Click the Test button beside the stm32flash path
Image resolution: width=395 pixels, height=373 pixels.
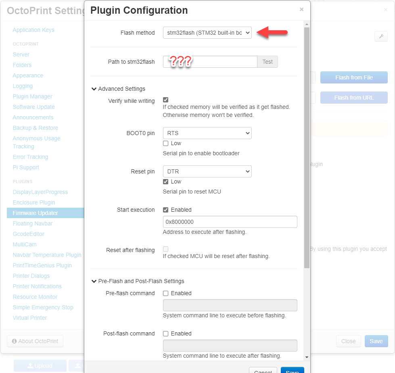(268, 62)
